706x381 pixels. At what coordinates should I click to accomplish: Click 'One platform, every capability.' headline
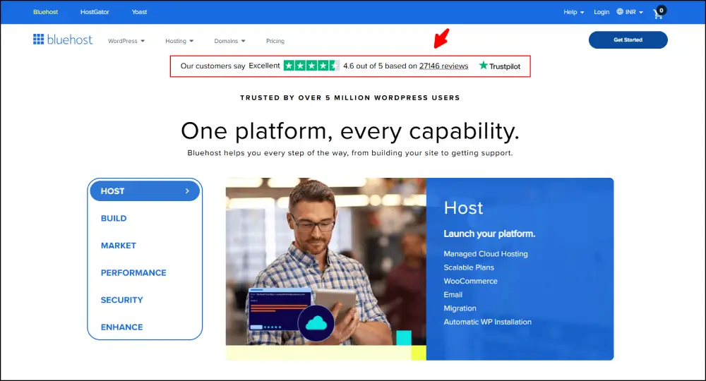click(x=350, y=131)
